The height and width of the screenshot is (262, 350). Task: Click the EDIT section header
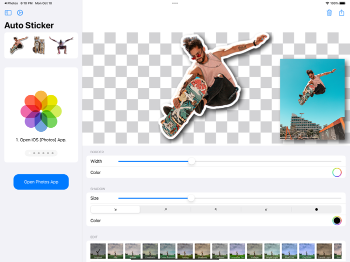coord(94,237)
